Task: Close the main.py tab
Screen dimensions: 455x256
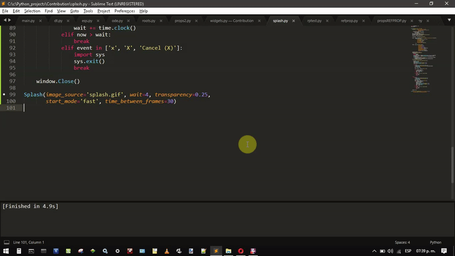Action: (x=40, y=21)
